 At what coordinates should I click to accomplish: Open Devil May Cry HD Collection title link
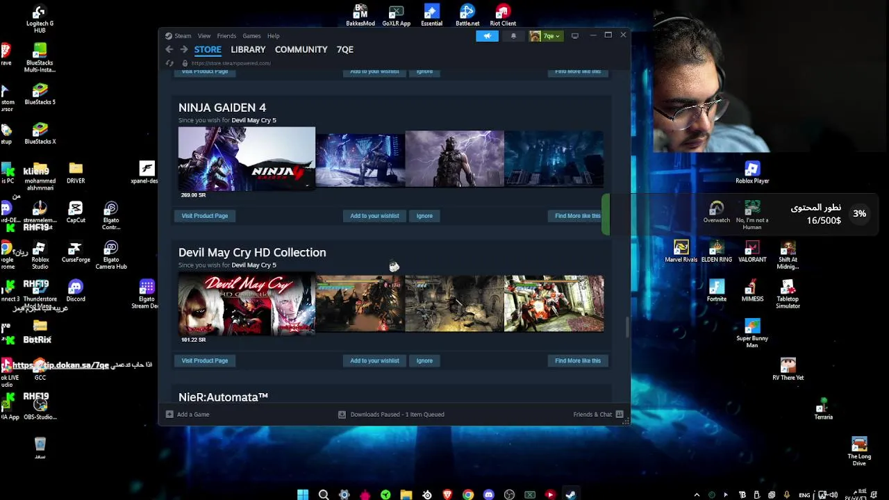coord(252,252)
